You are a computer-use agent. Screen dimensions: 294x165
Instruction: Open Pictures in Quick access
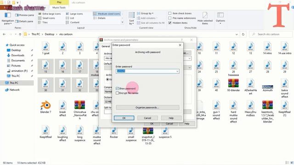[16, 66]
